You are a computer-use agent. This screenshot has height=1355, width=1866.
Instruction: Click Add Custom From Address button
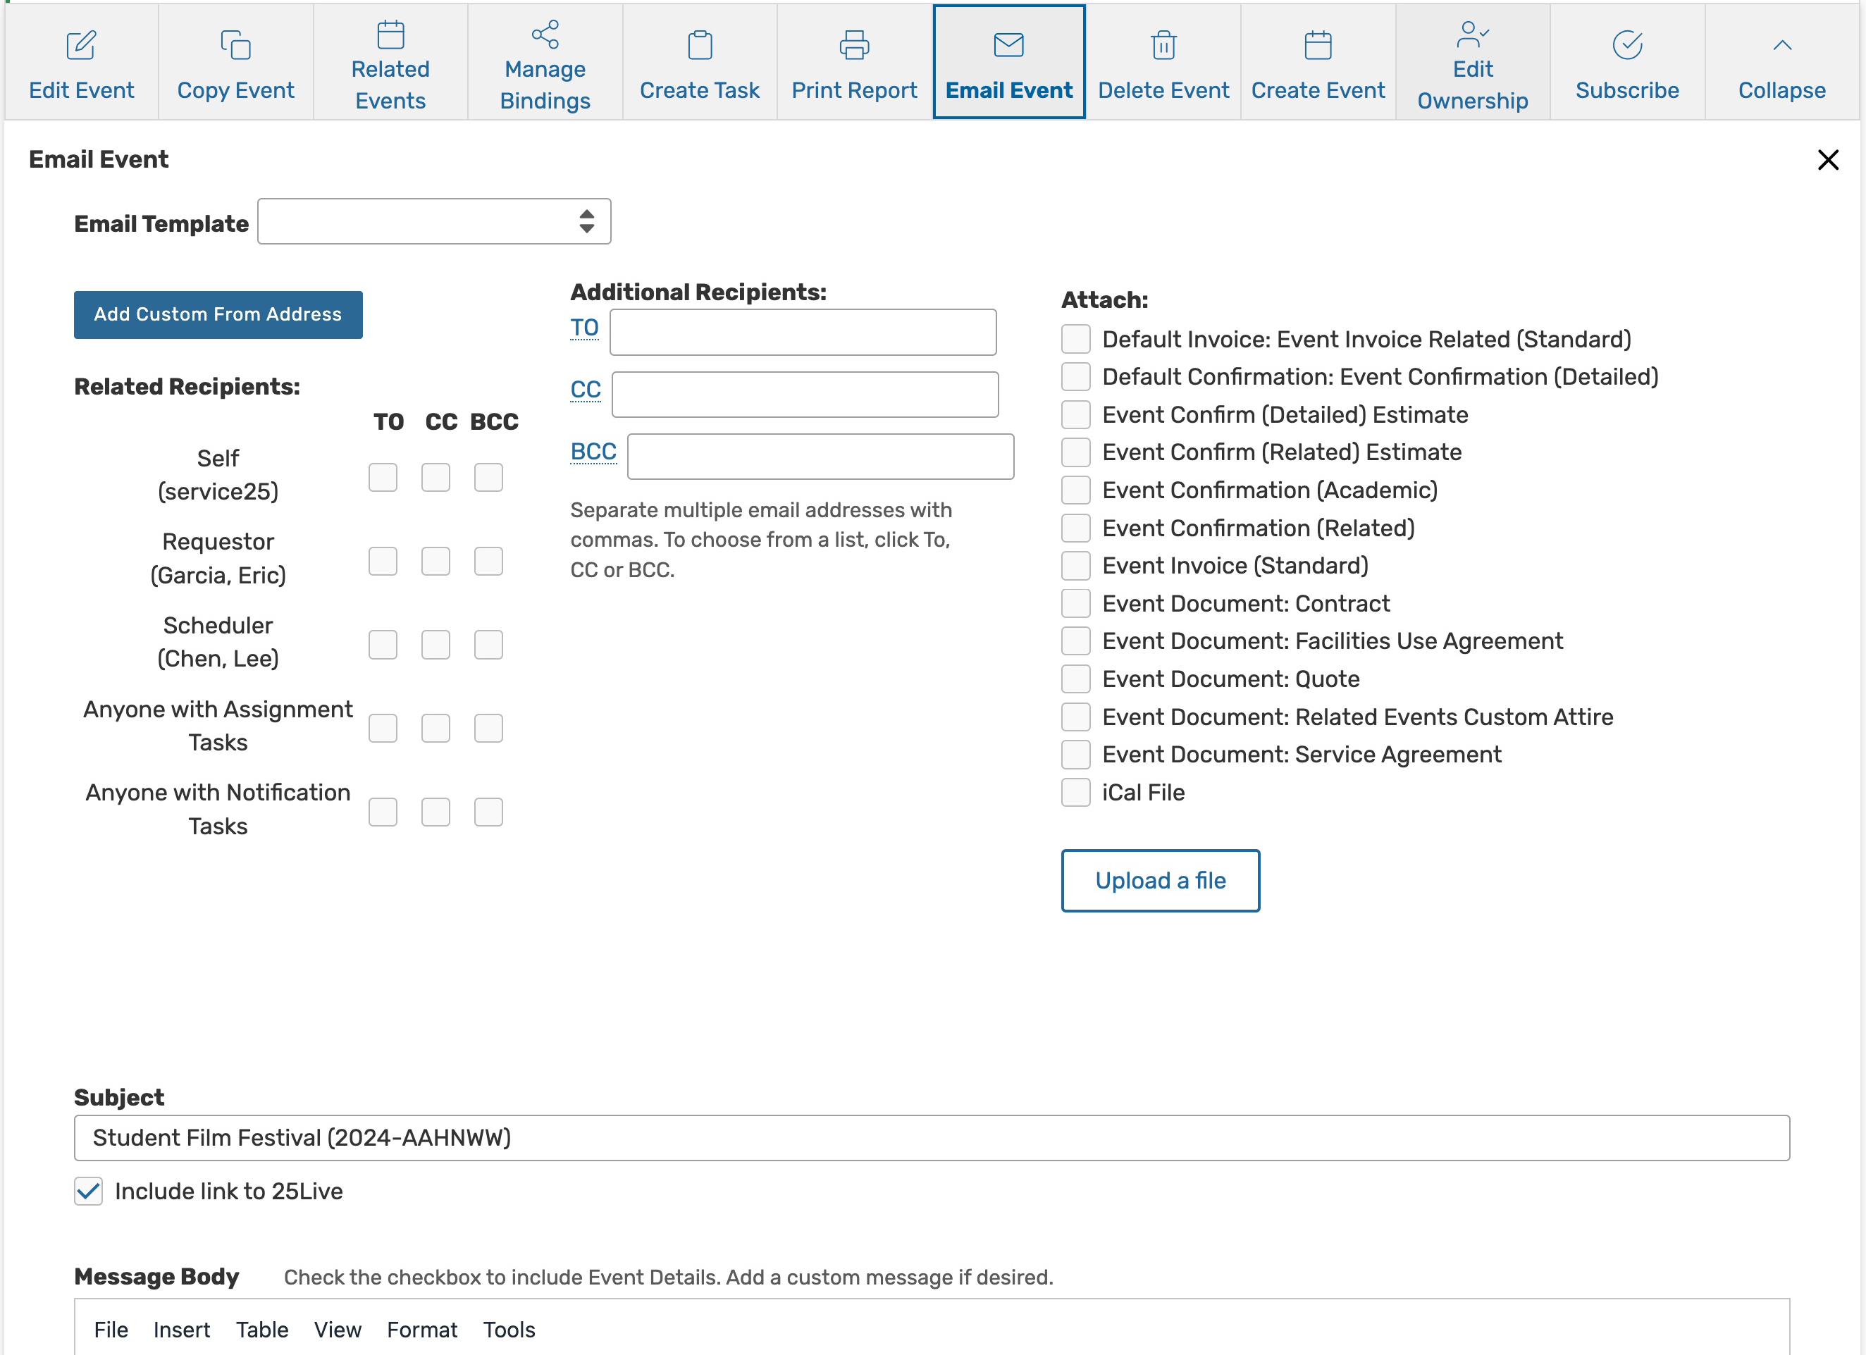tap(218, 314)
